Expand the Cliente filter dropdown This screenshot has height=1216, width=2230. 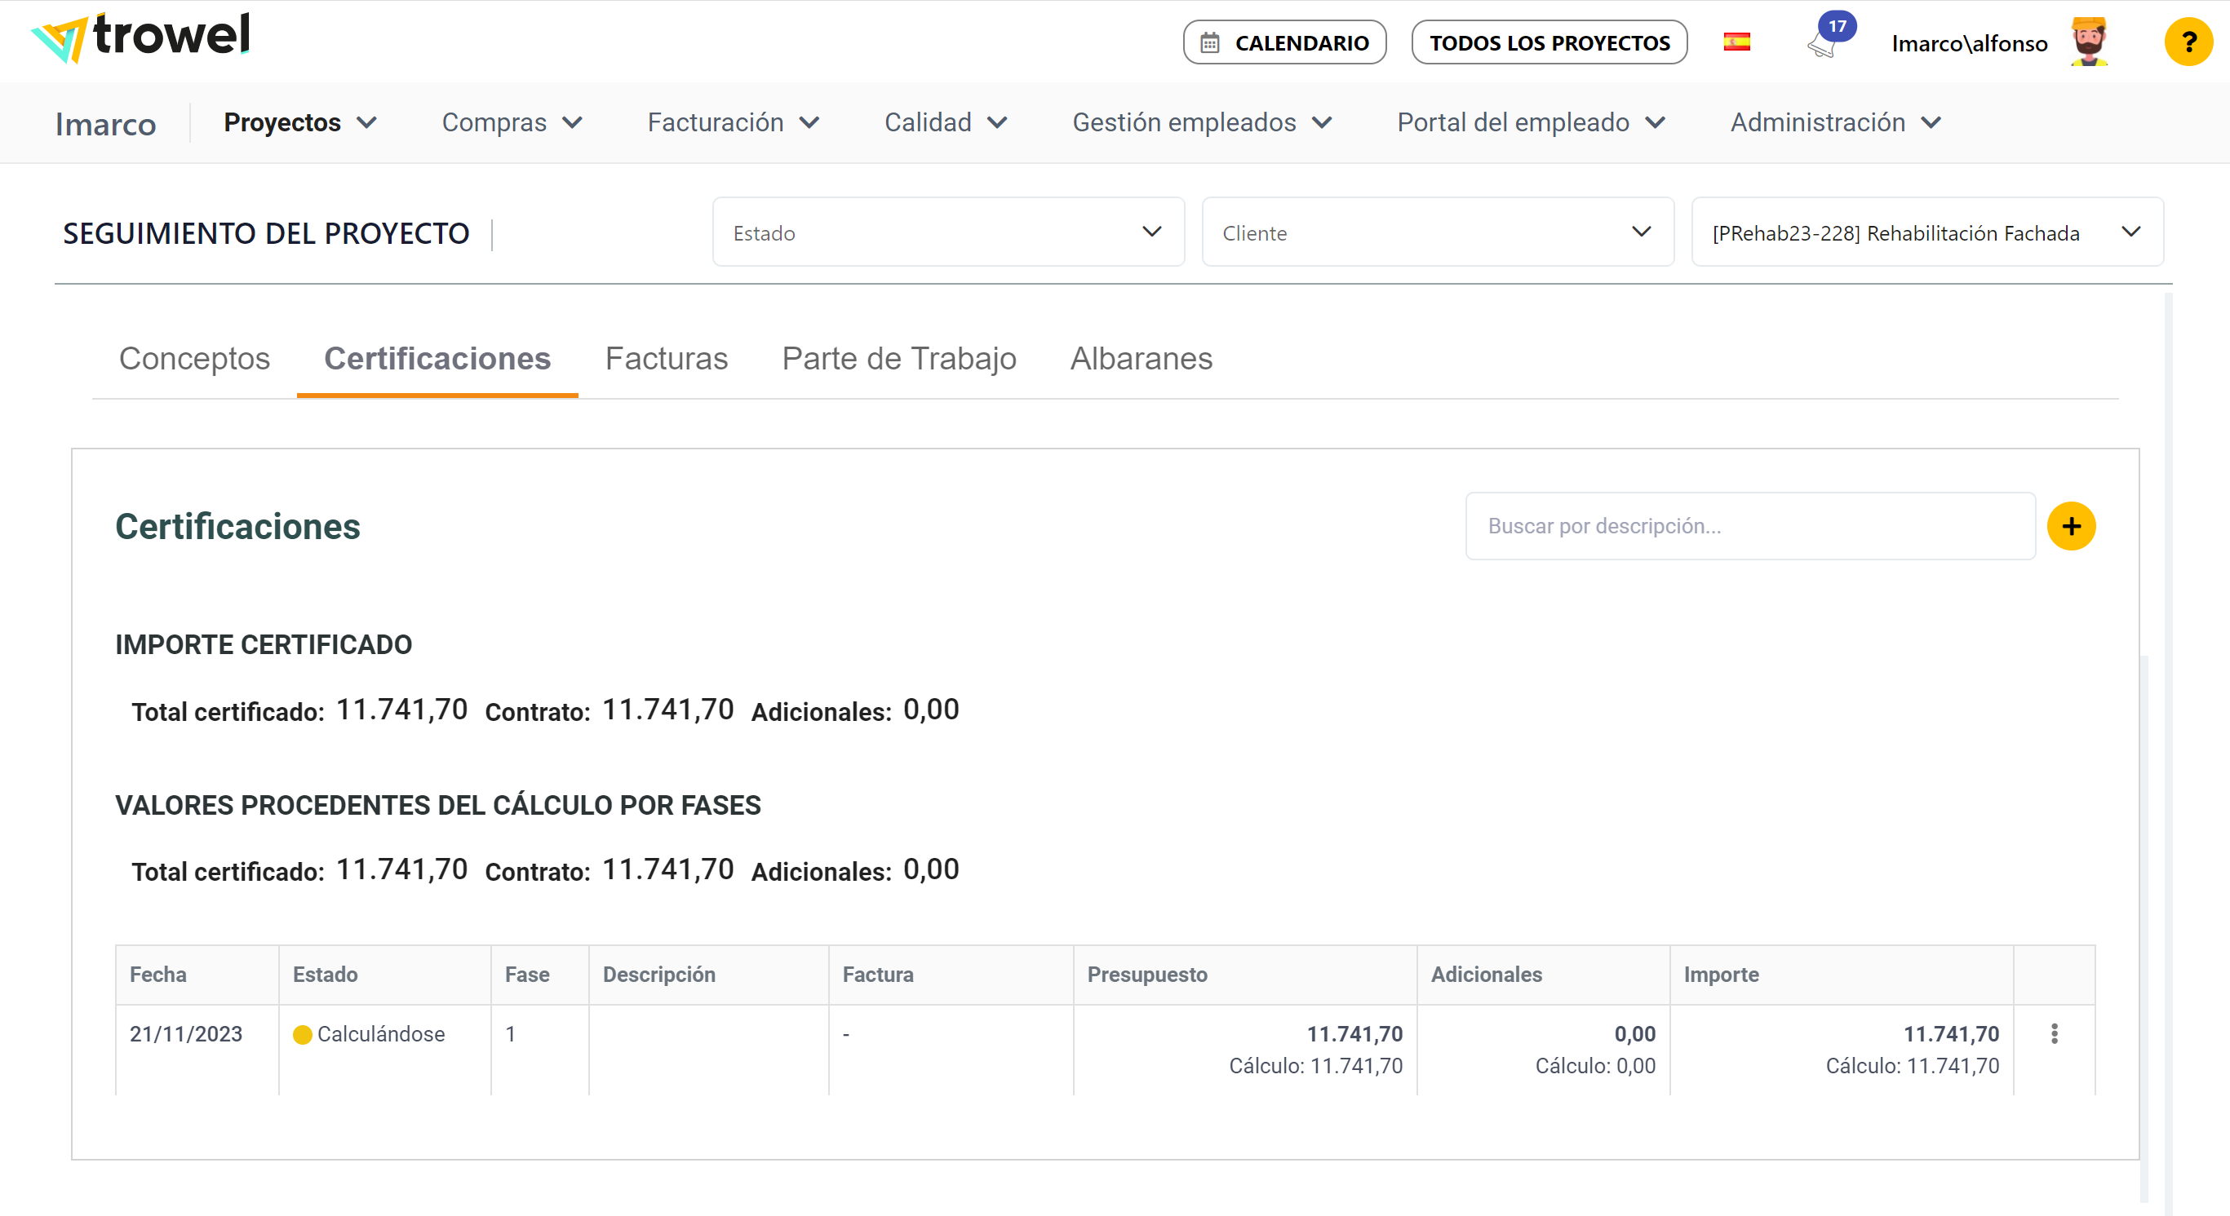click(1437, 232)
